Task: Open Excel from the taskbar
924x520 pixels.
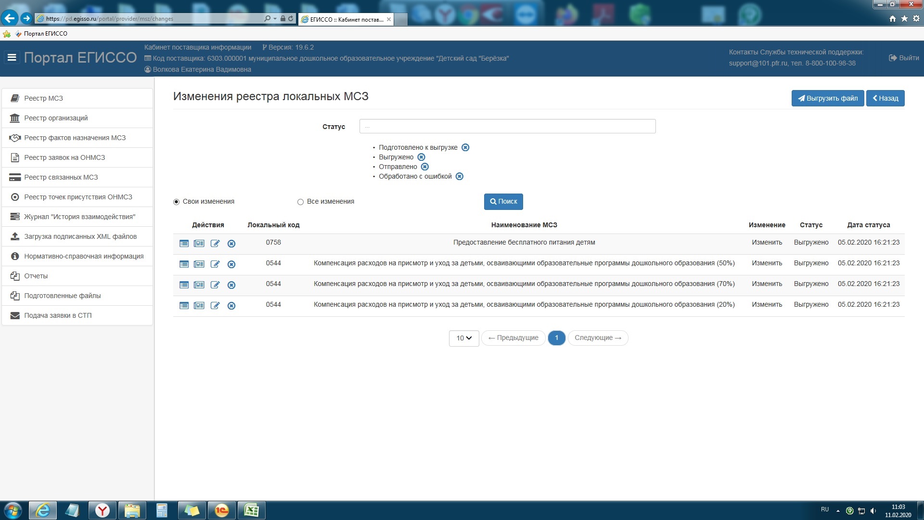Action: tap(251, 510)
